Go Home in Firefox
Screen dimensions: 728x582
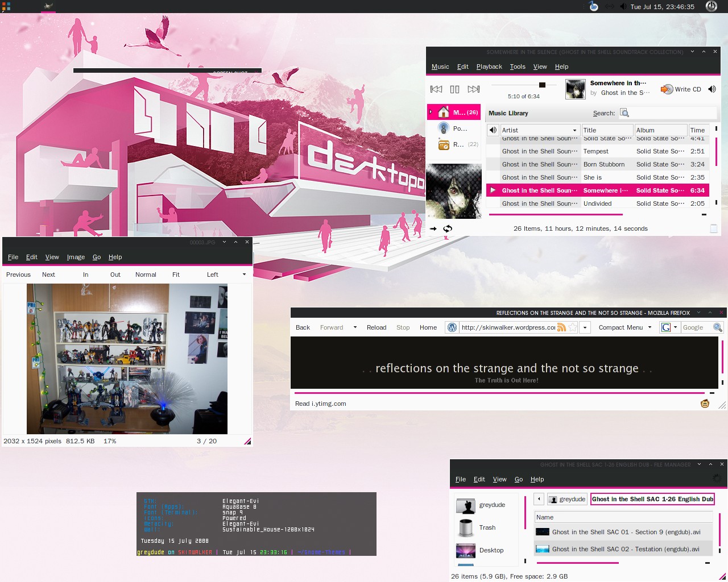pos(428,327)
